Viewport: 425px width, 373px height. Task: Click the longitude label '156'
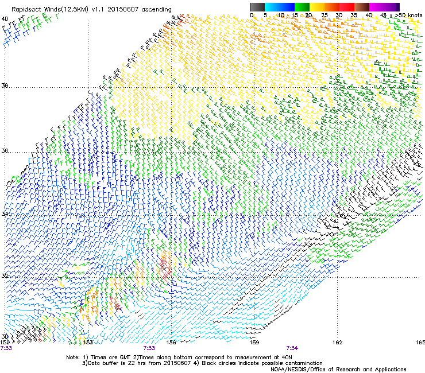(171, 343)
